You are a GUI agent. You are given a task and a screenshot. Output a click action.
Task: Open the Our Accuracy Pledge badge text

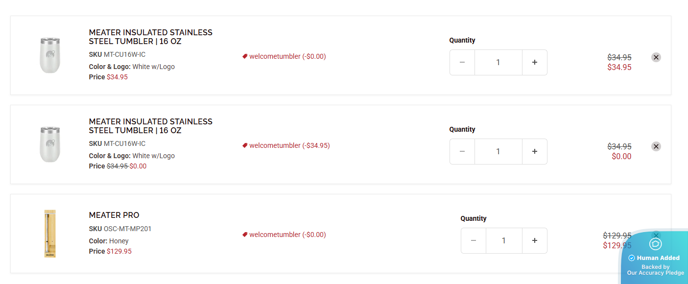pos(655,273)
